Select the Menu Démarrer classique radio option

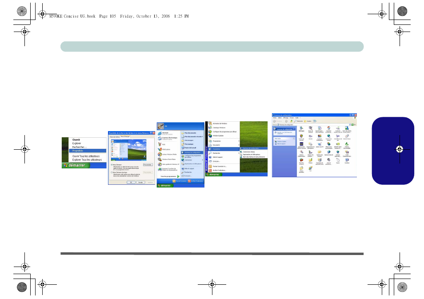click(111, 171)
